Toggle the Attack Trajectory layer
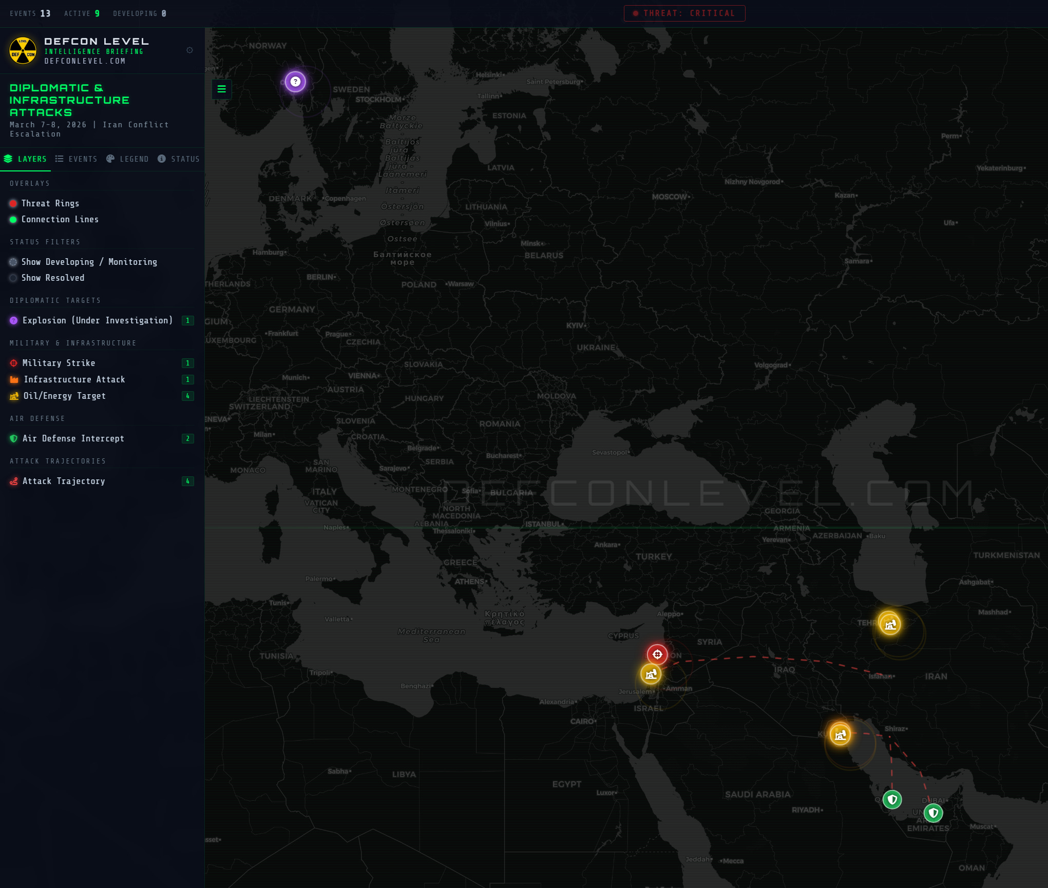This screenshot has height=888, width=1048. pyautogui.click(x=63, y=481)
